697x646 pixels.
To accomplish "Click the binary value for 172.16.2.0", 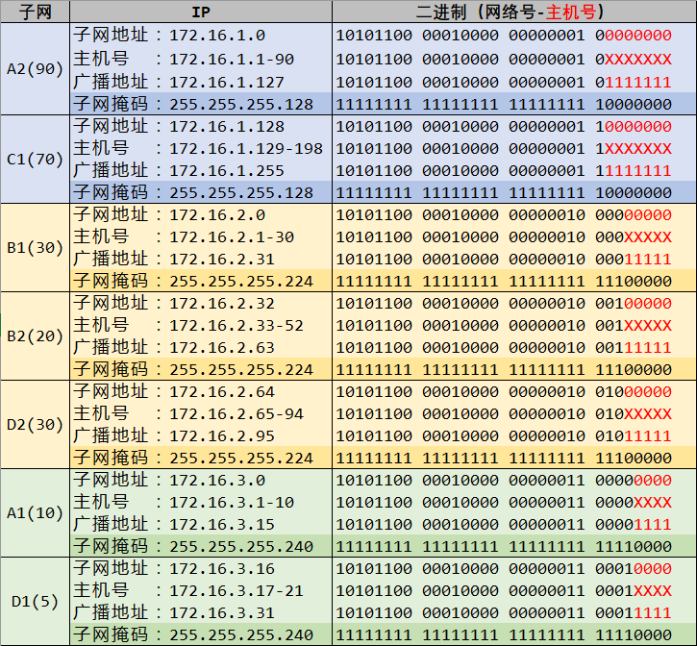I will point(504,215).
